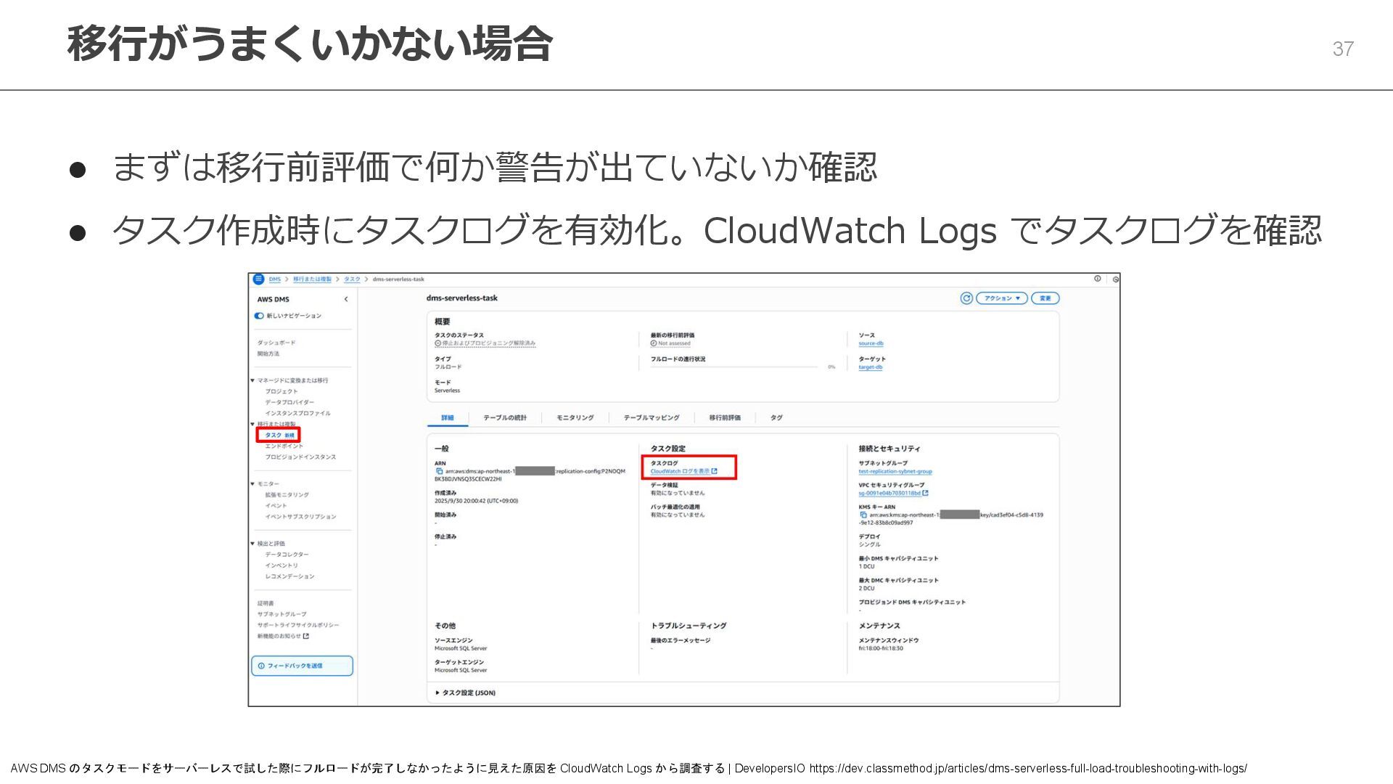Click the info icon at console top right

tap(1098, 279)
